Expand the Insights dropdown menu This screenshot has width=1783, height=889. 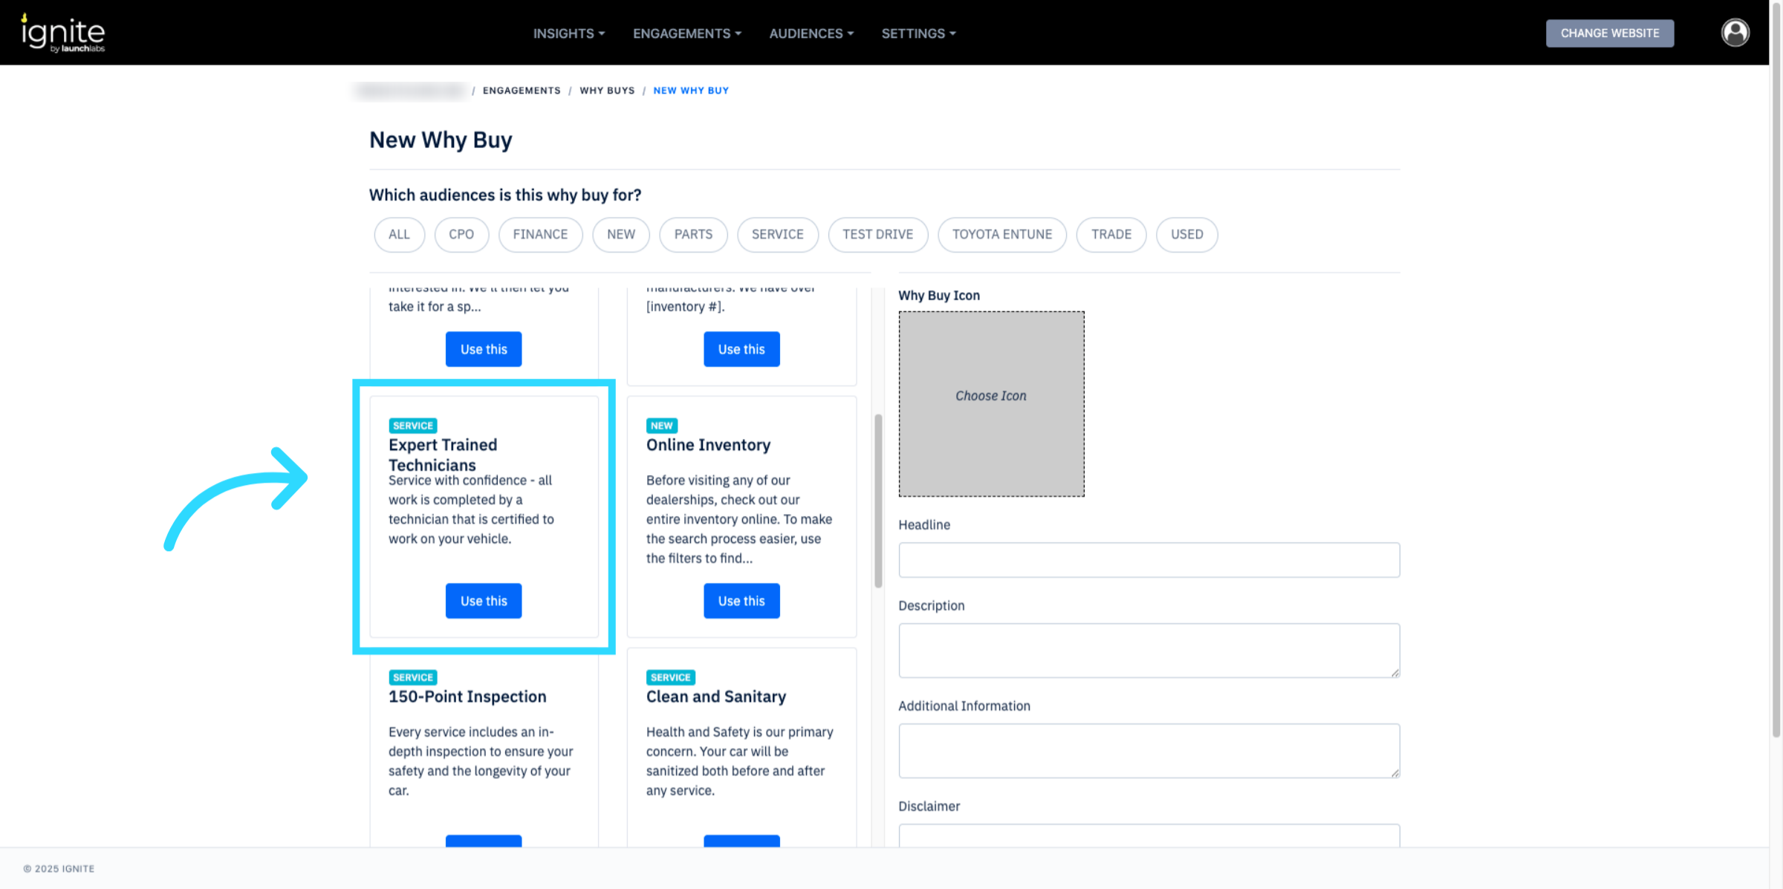click(568, 33)
